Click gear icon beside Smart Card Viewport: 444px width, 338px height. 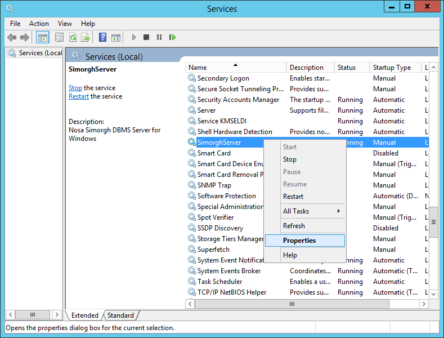(192, 153)
